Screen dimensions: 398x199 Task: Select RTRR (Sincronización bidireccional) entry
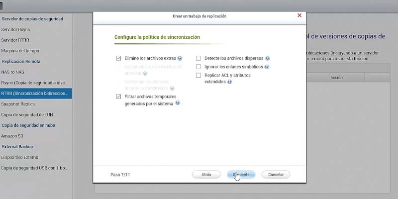[x=36, y=94]
